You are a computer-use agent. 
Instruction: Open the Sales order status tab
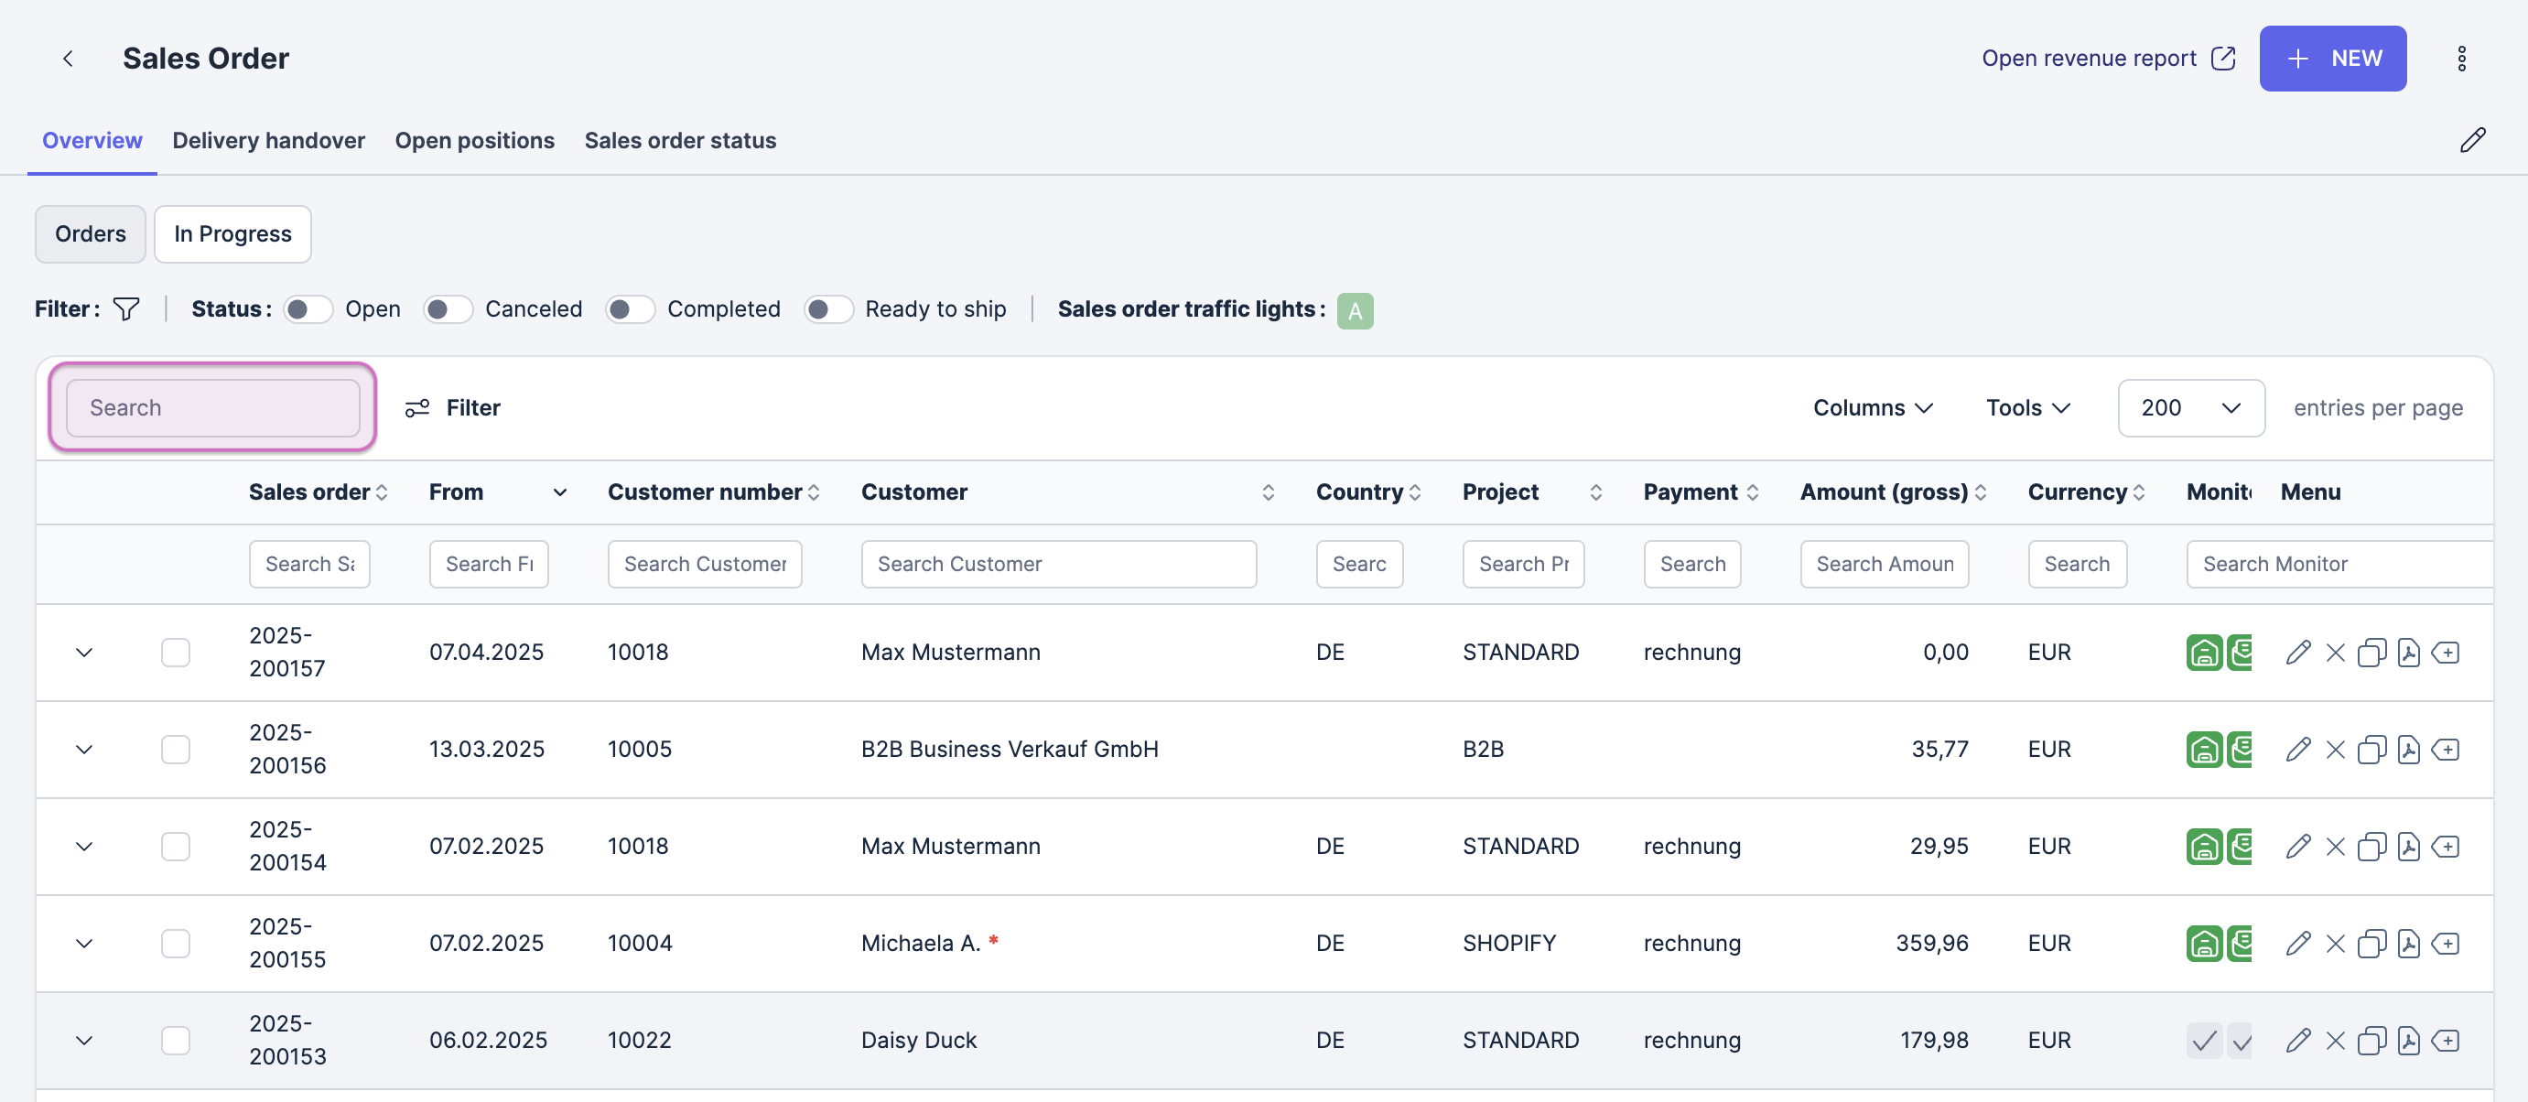(x=679, y=140)
